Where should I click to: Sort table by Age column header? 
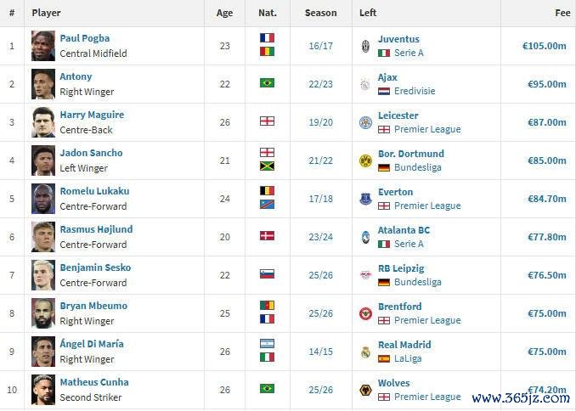(224, 13)
